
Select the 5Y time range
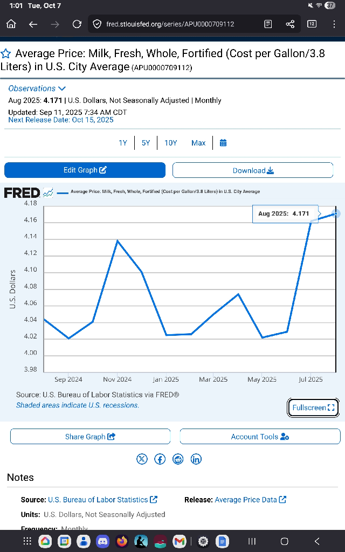coord(146,143)
